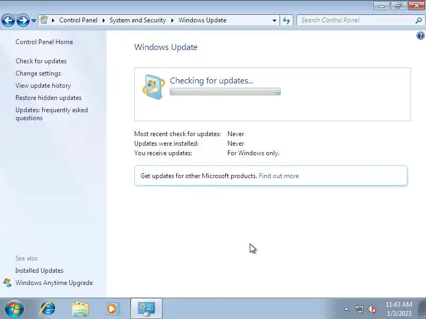This screenshot has width=426, height=319.
Task: Click the network tray icon
Action: (x=359, y=309)
